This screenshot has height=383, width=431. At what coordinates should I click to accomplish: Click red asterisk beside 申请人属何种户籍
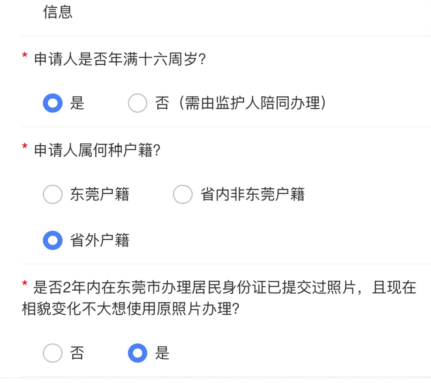[25, 148]
